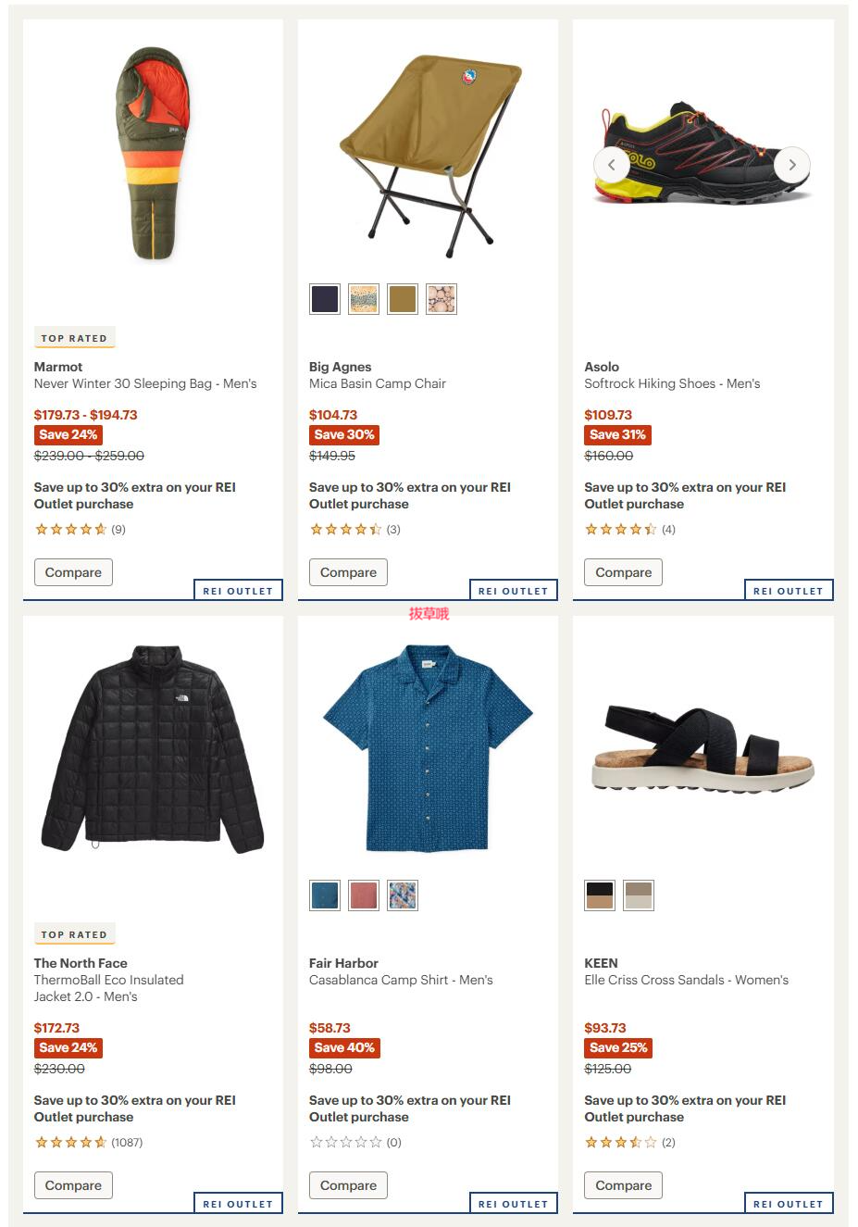Screen dimensions: 858x1227
Task: Open Never Winter 30 Sleeping Bag product link
Action: [x=145, y=383]
